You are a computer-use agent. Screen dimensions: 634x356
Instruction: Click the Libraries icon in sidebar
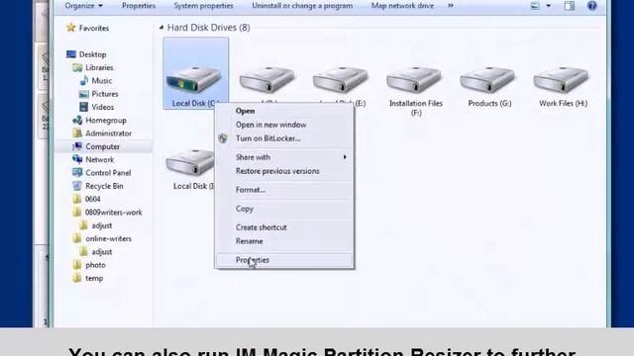click(77, 67)
